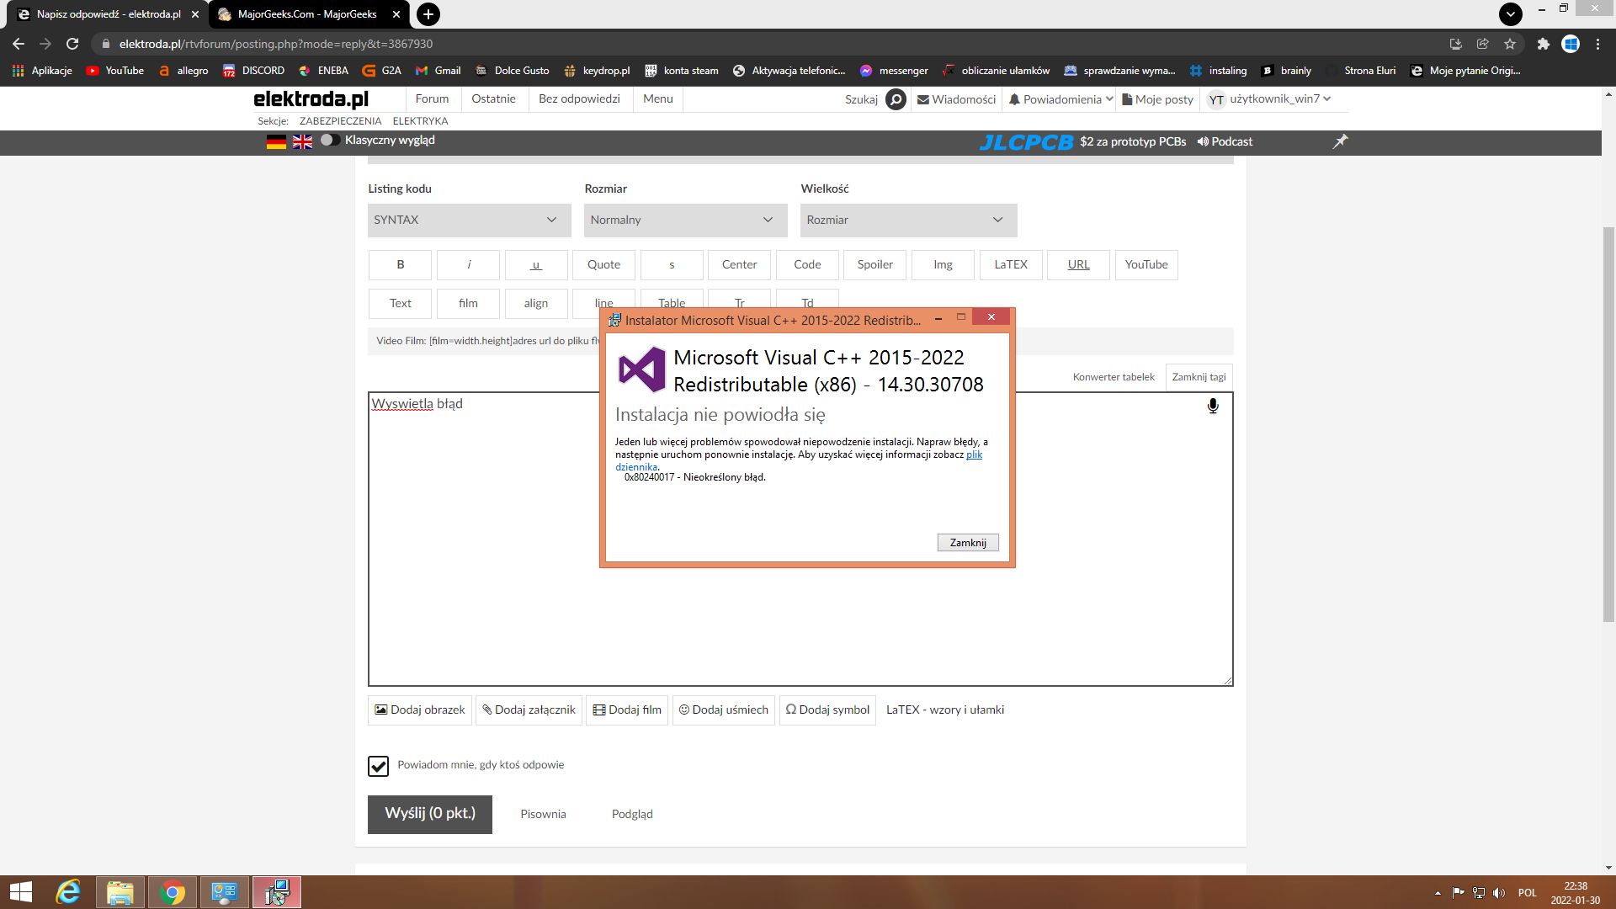Open Bez odpowiedzi menu item
Screen dimensions: 1616x909
tap(579, 99)
